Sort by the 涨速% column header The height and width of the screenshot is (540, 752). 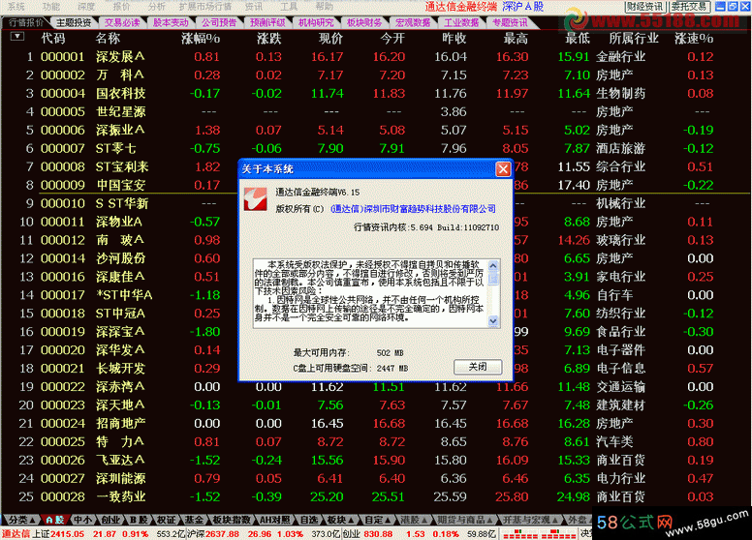pos(694,39)
